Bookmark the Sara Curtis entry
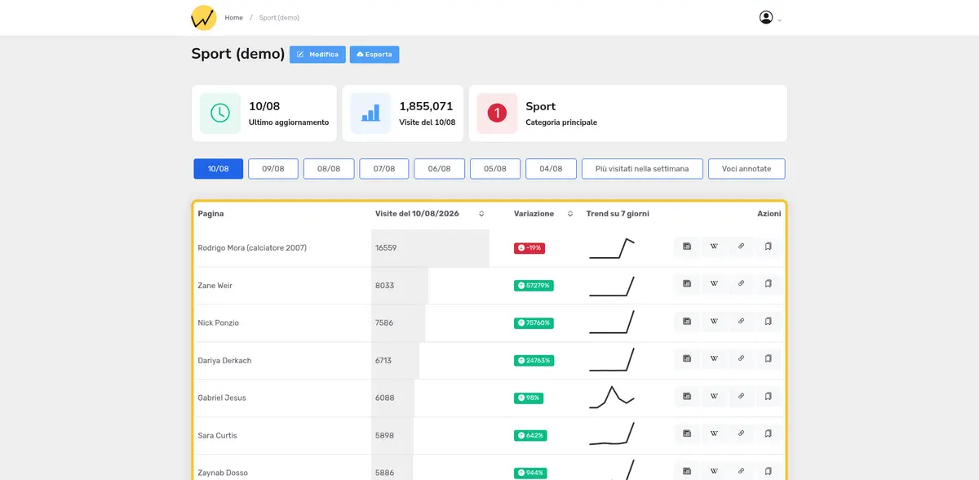The image size is (979, 480). 769,434
